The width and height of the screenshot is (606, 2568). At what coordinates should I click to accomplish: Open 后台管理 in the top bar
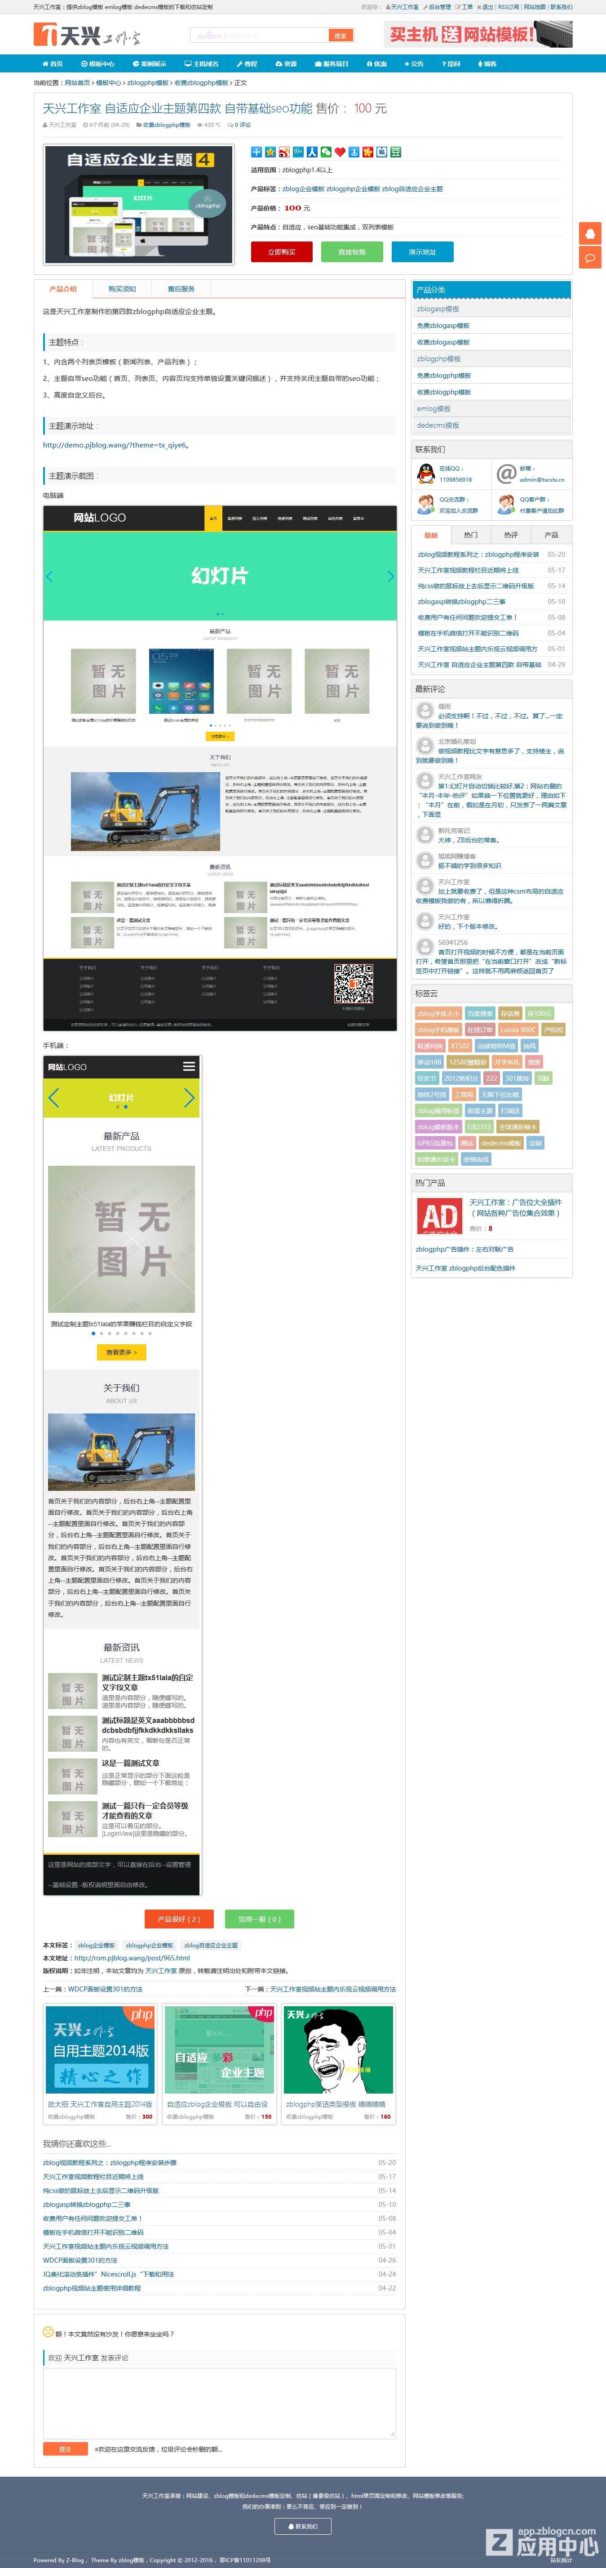[439, 7]
